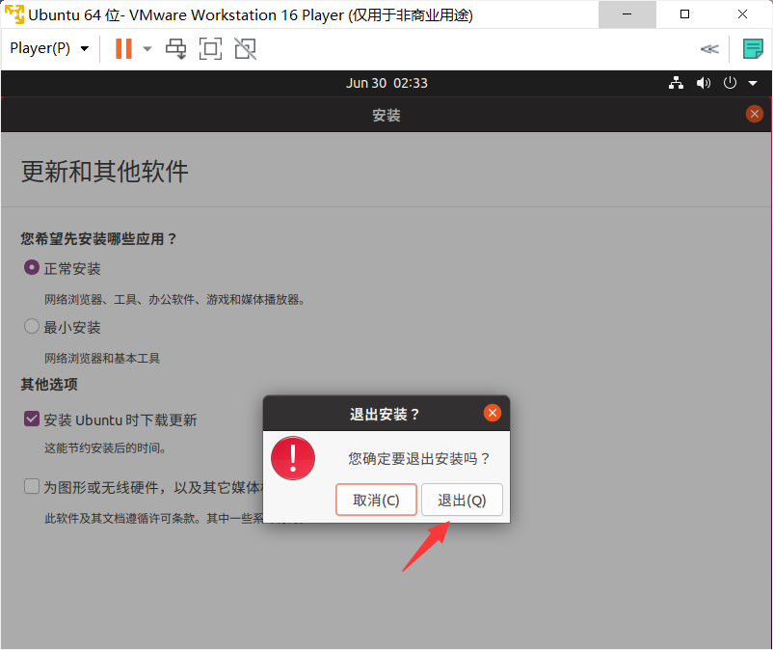Expand the system menu arrow in top bar
This screenshot has width=773, height=650.
click(753, 84)
